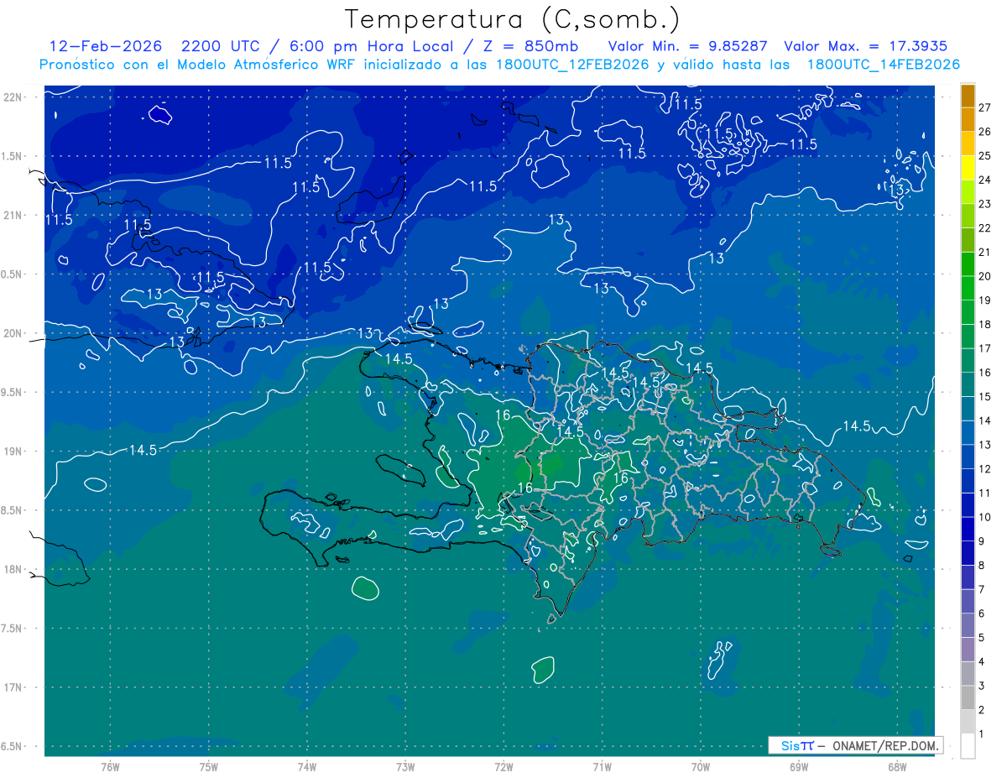Click the color scale label "12"

click(985, 468)
